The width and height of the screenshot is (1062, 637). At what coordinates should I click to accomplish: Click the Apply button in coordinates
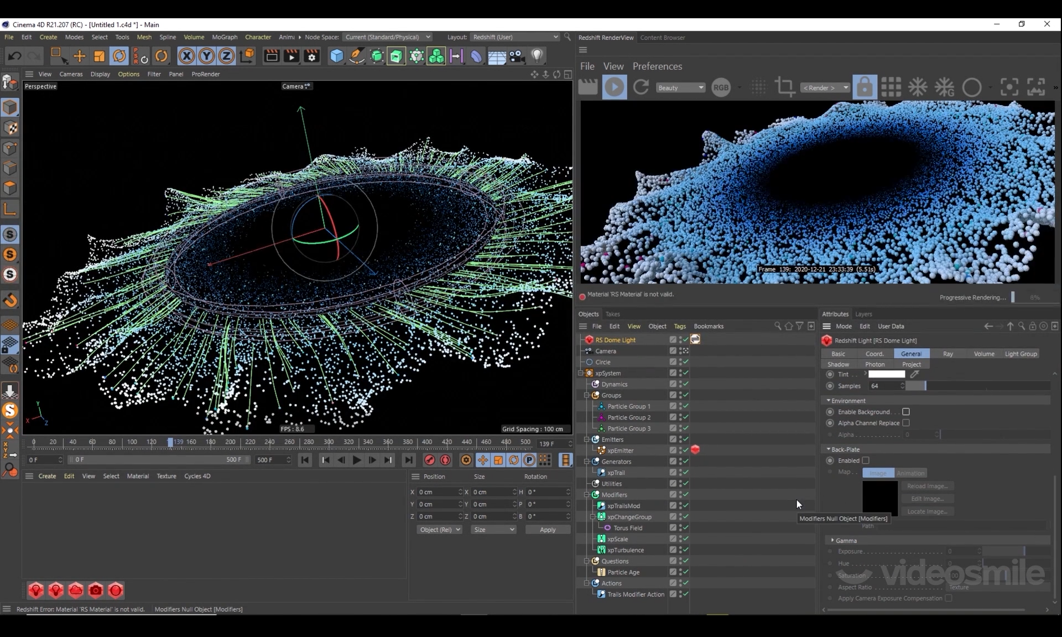(547, 530)
